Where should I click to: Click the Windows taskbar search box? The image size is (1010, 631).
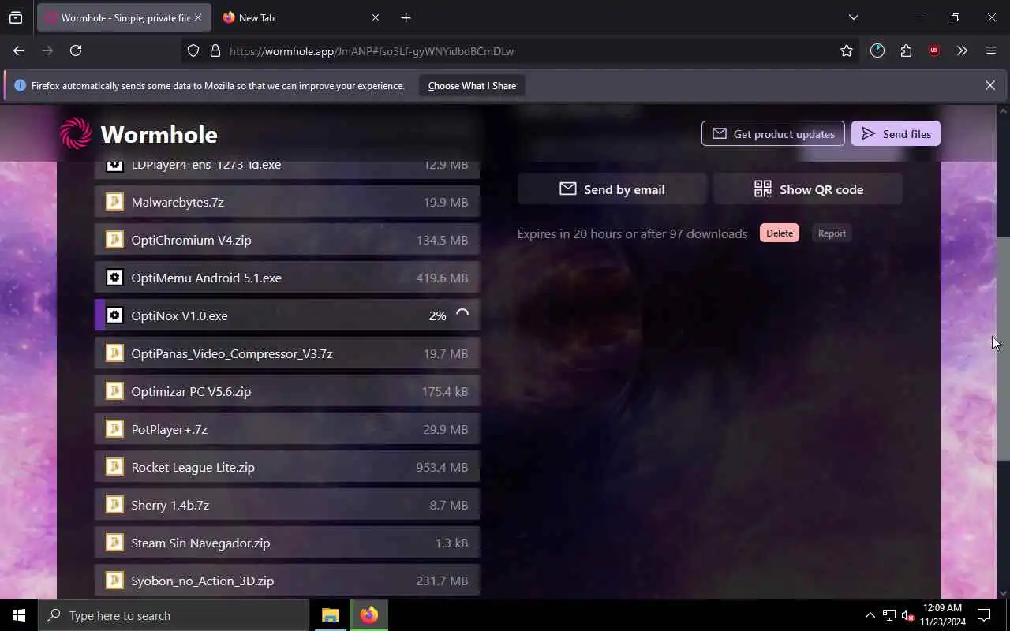pyautogui.click(x=174, y=615)
